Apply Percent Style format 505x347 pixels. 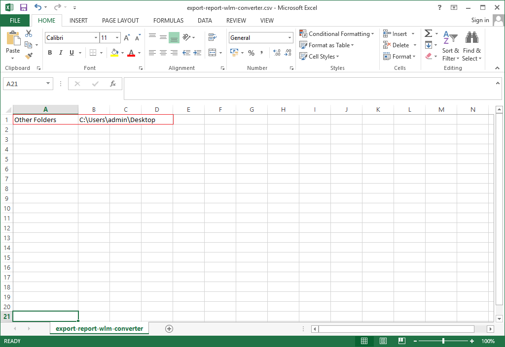[251, 53]
